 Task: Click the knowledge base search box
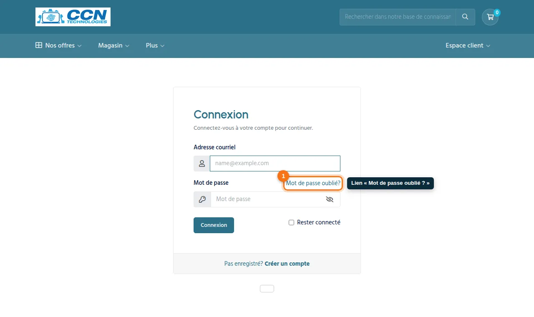click(398, 17)
